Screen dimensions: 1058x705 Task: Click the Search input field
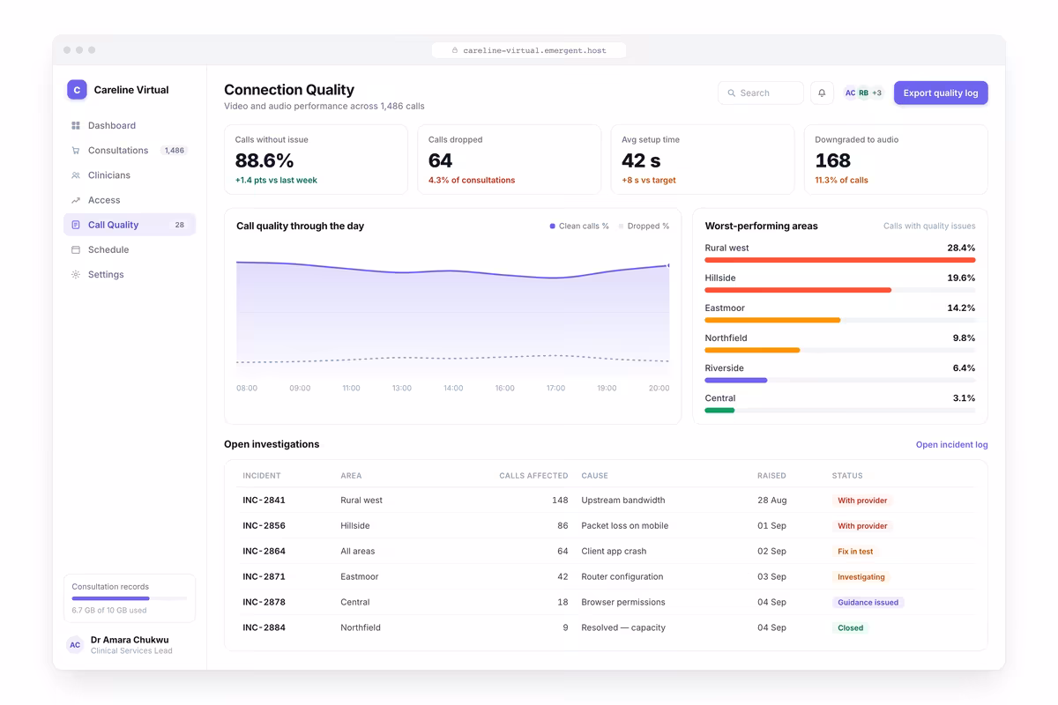tap(761, 93)
